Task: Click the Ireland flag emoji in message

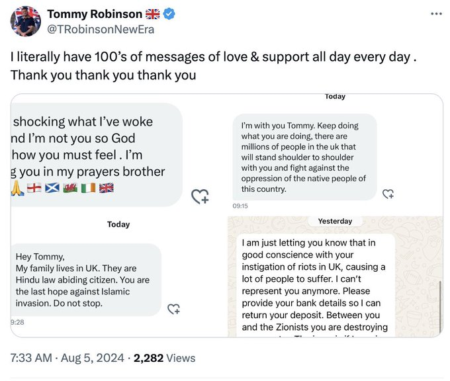Action: [89, 188]
